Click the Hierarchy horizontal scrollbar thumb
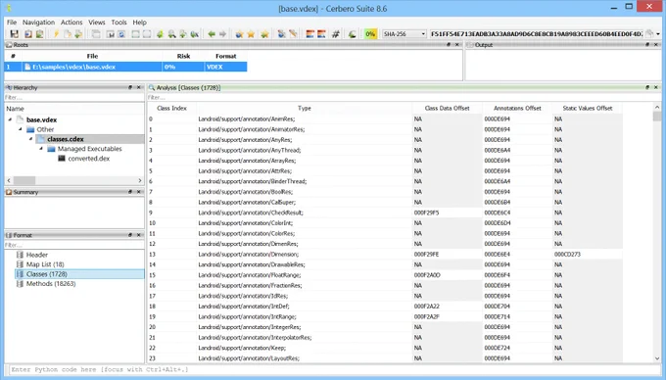The height and width of the screenshot is (380, 666). pyautogui.click(x=24, y=180)
